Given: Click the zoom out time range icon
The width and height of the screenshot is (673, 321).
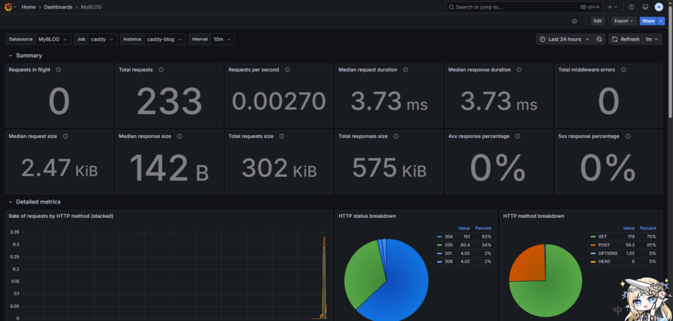Looking at the screenshot, I should [x=599, y=39].
